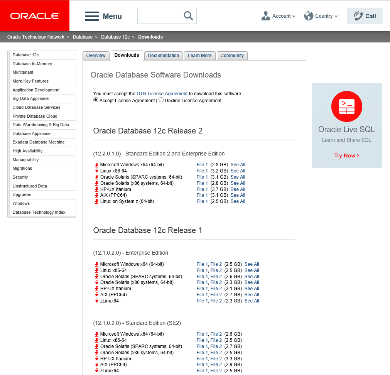
Task: Click Database 12c breadcrumb link
Action: tap(115, 37)
